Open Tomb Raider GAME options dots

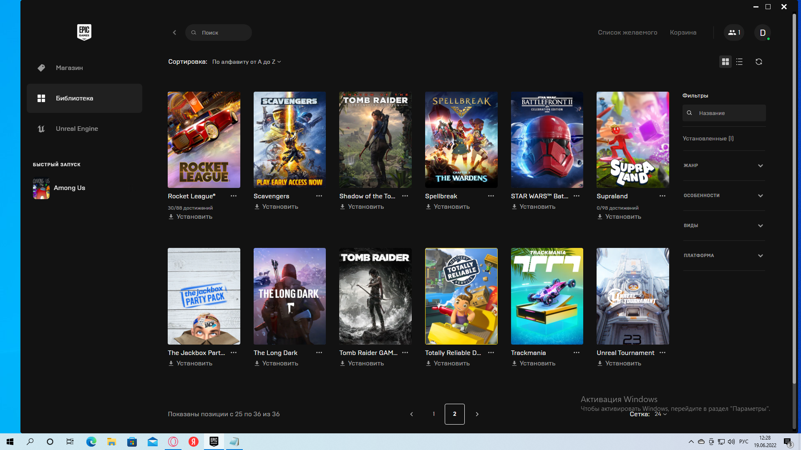pyautogui.click(x=405, y=352)
